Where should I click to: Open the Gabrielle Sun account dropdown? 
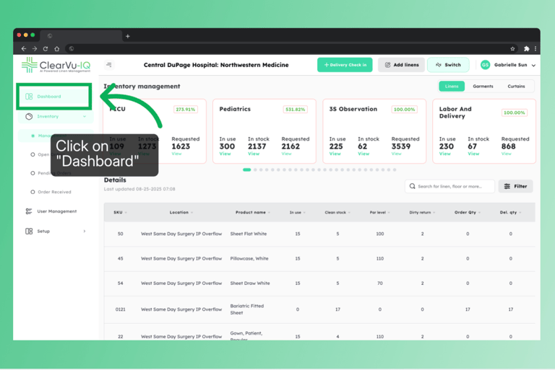[534, 66]
